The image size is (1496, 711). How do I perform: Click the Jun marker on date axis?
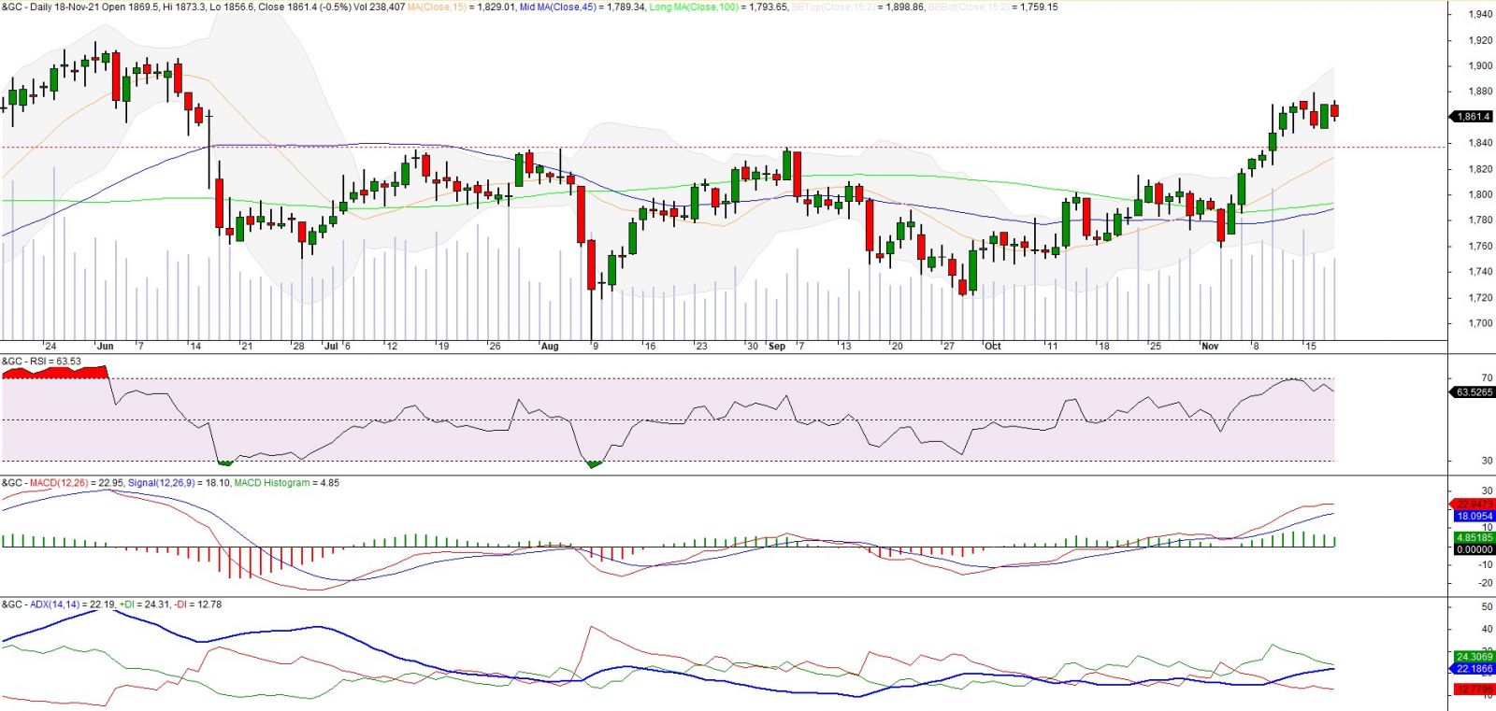pyautogui.click(x=105, y=346)
